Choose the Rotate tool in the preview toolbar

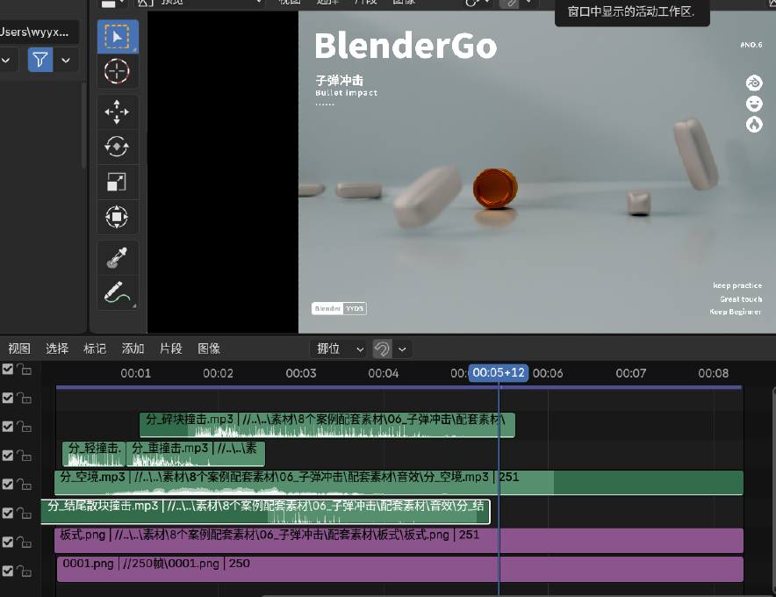118,147
